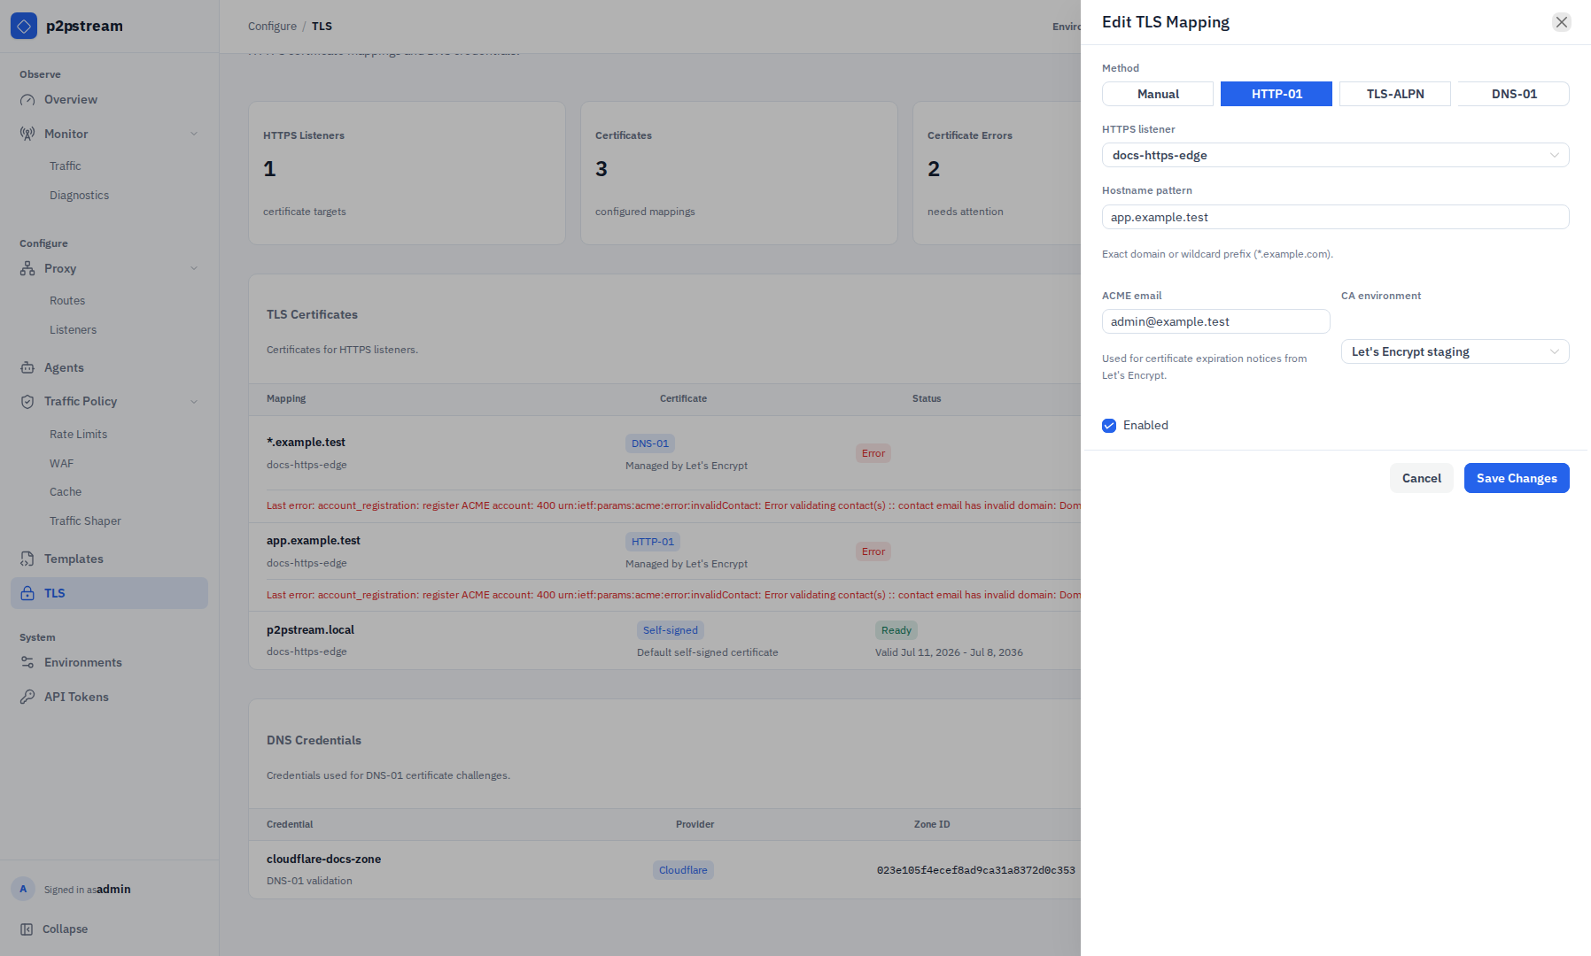Viewport: 1591px width, 956px height.
Task: Click the Monitor radio-signal icon
Action: pyautogui.click(x=27, y=134)
